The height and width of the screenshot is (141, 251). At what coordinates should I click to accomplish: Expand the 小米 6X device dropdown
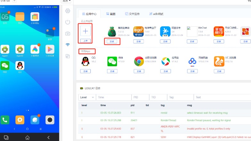pyautogui.click(x=14, y=1)
